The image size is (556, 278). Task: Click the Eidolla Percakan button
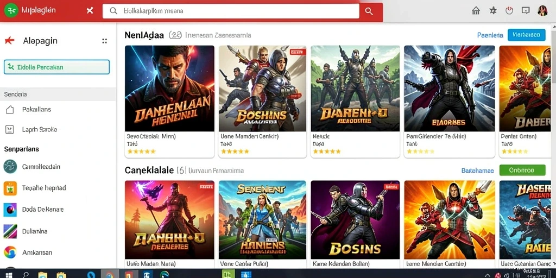click(56, 67)
